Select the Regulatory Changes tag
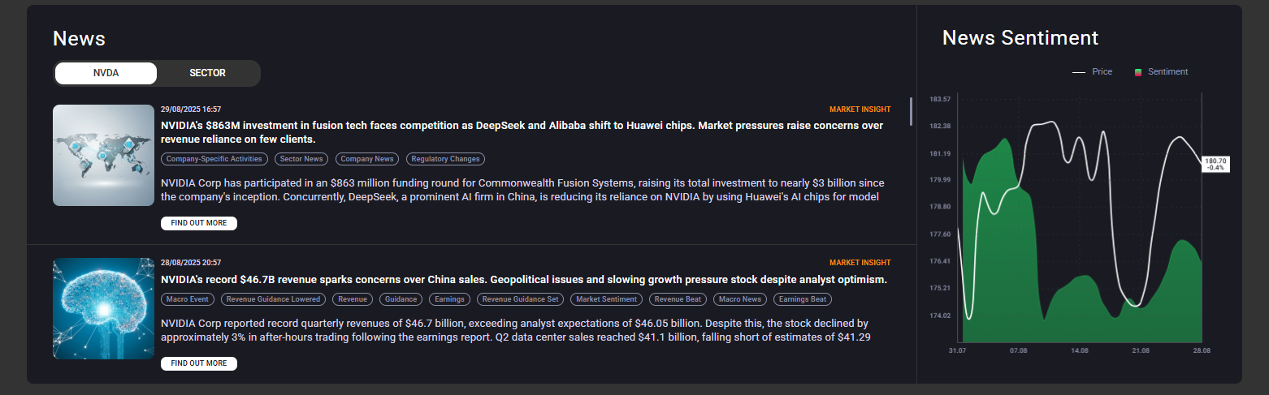This screenshot has width=1269, height=395. click(445, 159)
